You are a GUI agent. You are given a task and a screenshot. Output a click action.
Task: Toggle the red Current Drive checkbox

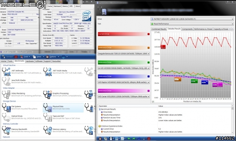148,34
